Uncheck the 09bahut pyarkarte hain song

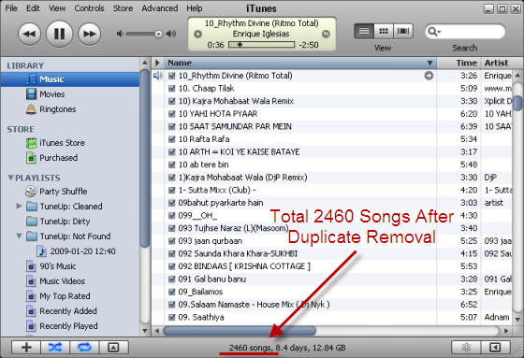172,203
